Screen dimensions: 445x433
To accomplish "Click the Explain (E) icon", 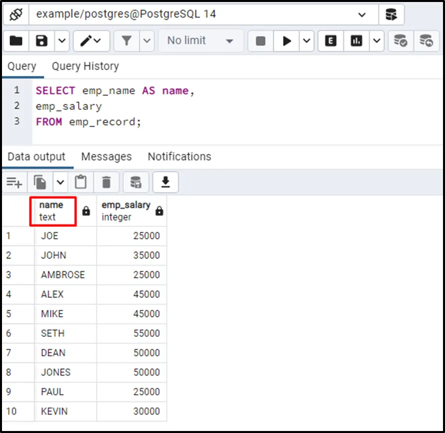I will point(331,41).
